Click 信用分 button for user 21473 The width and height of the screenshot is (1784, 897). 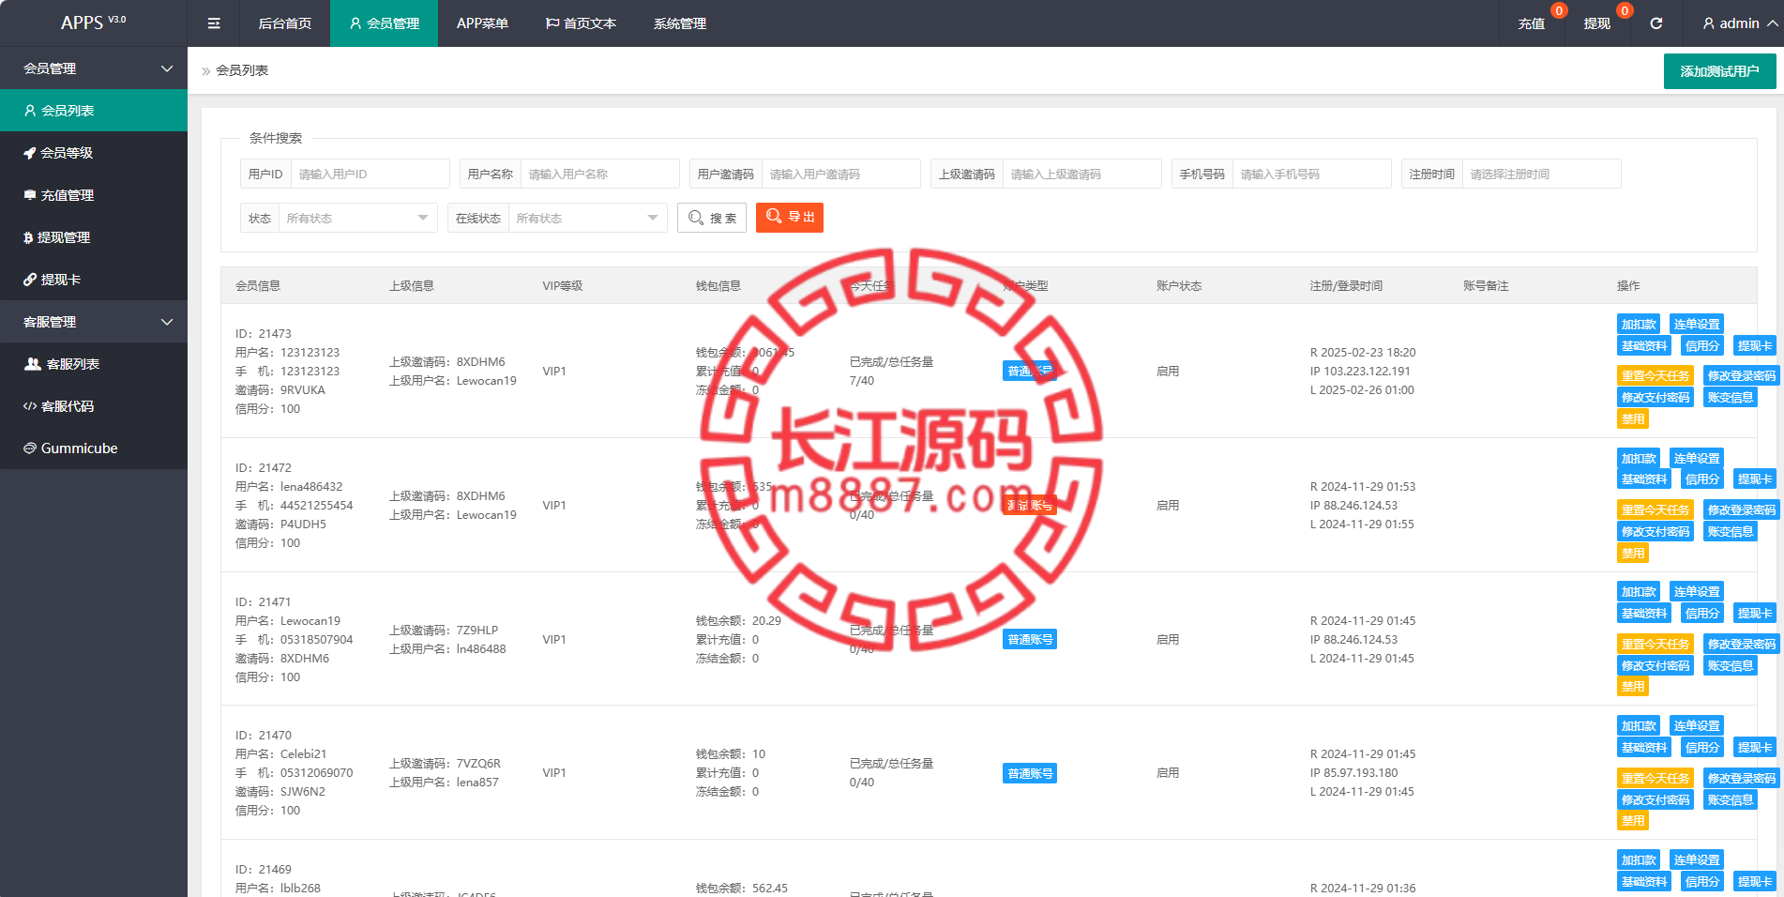pyautogui.click(x=1702, y=345)
